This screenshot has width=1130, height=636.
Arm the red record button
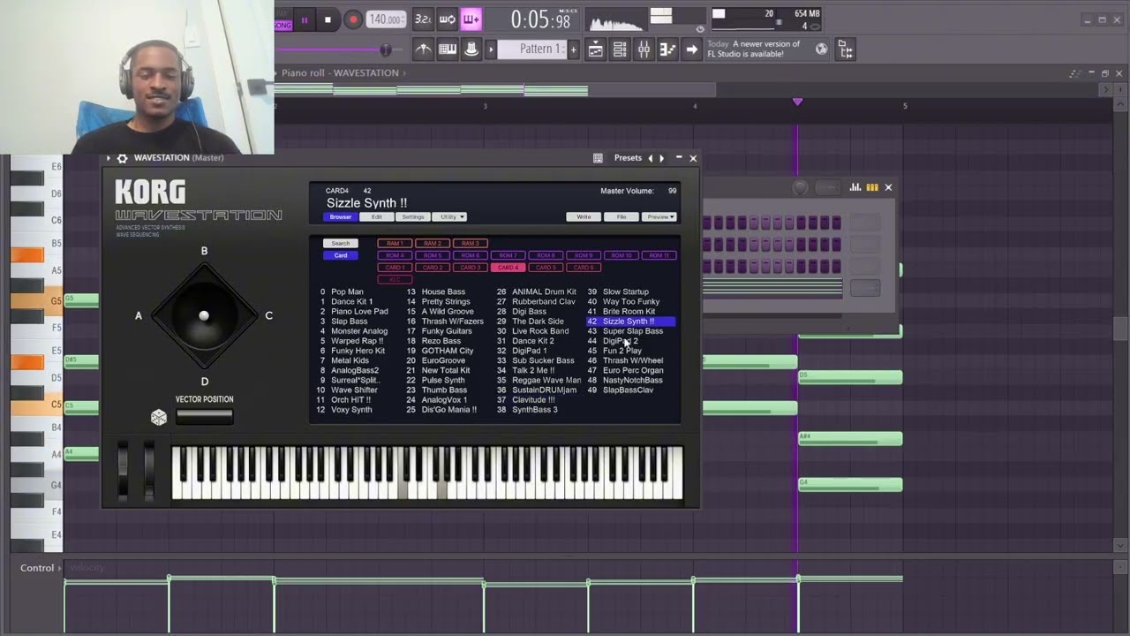click(353, 19)
